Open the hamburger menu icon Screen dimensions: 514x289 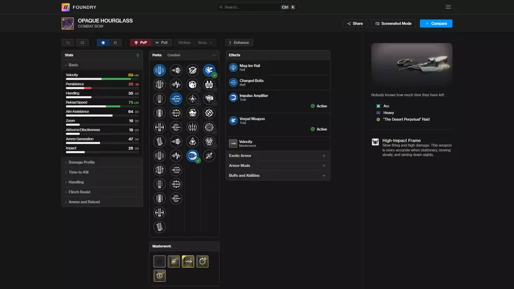tap(448, 7)
